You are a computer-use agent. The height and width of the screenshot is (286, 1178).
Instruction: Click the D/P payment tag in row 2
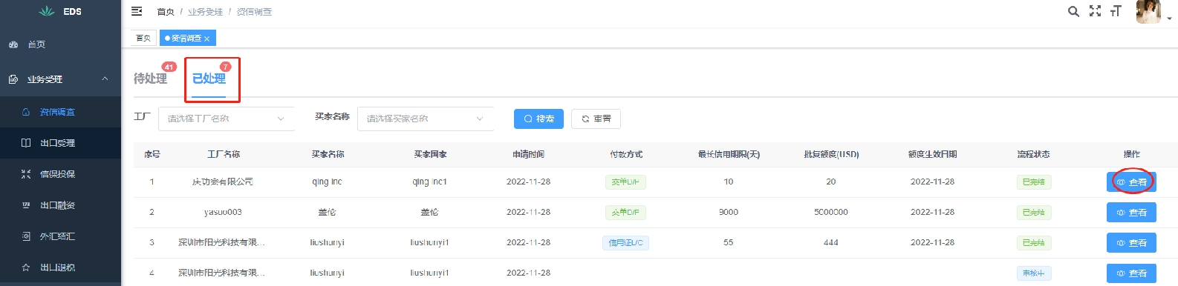pyautogui.click(x=625, y=213)
